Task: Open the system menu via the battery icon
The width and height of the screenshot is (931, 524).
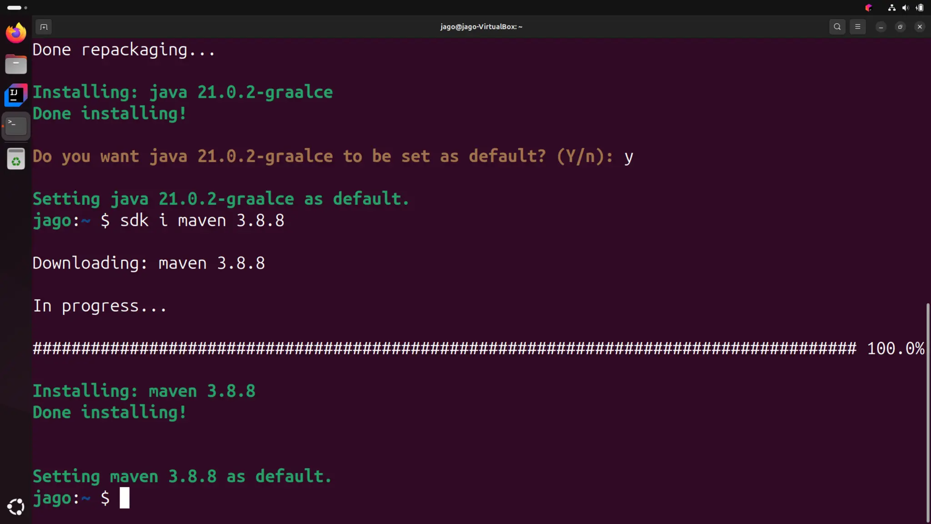Action: [x=920, y=8]
